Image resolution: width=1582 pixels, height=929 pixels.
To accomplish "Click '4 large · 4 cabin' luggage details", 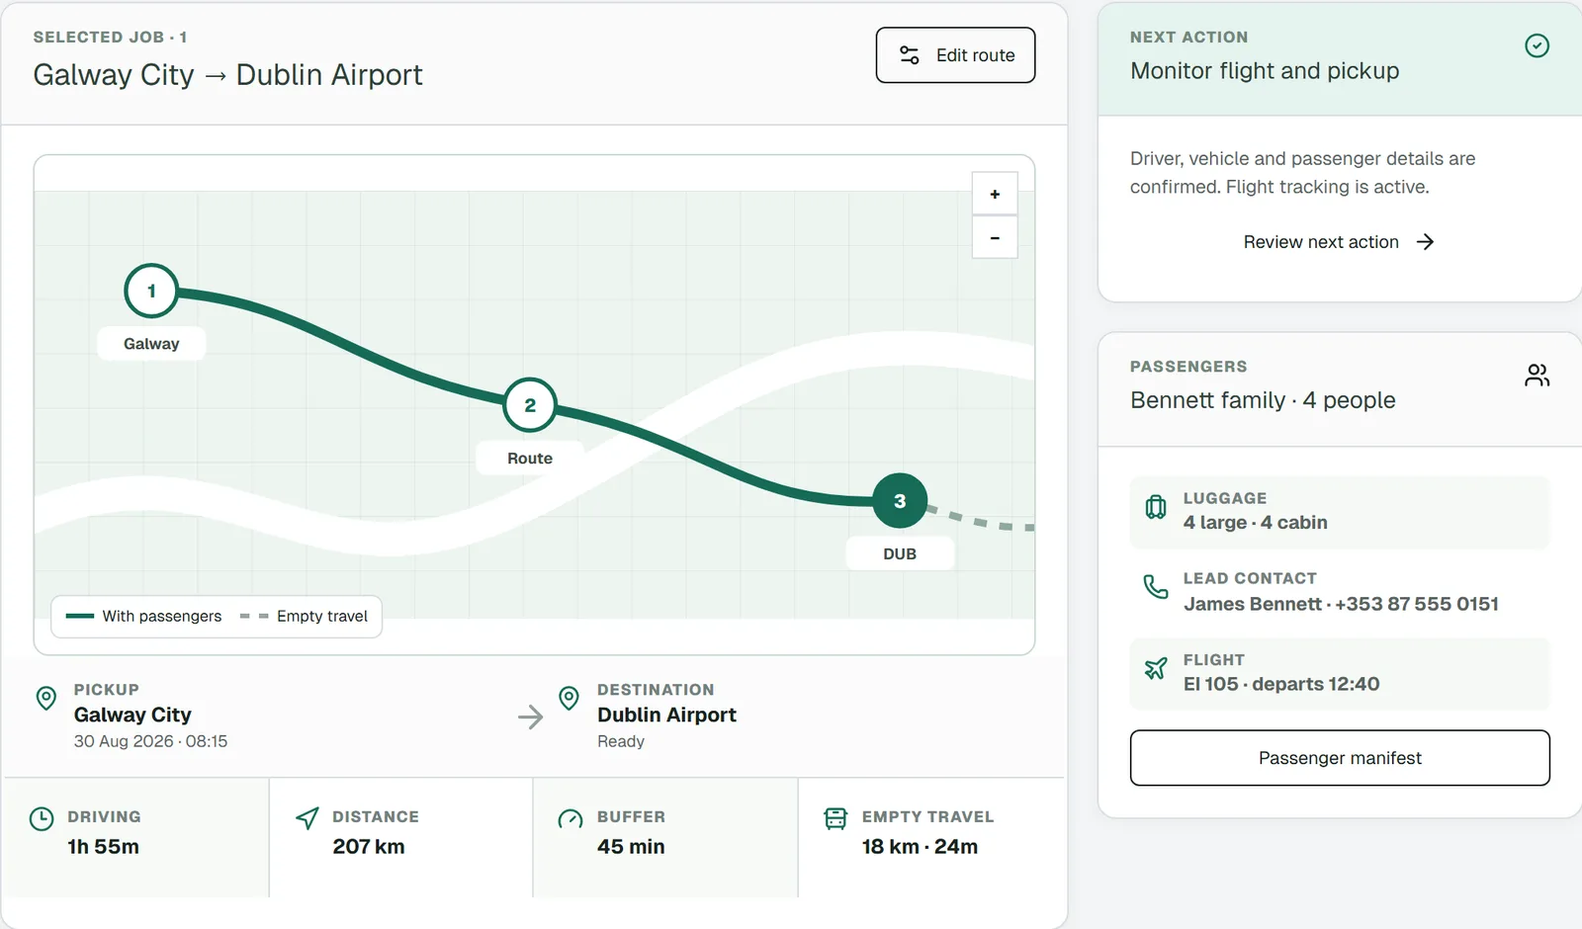I will coord(1256,523).
